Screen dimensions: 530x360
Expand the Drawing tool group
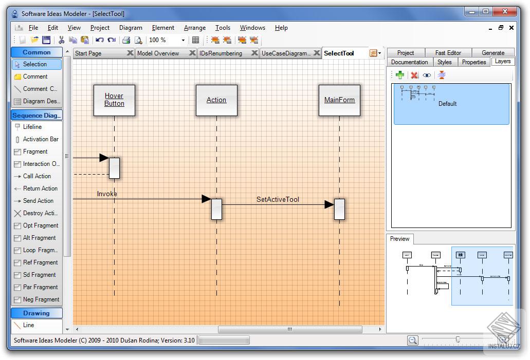click(36, 313)
